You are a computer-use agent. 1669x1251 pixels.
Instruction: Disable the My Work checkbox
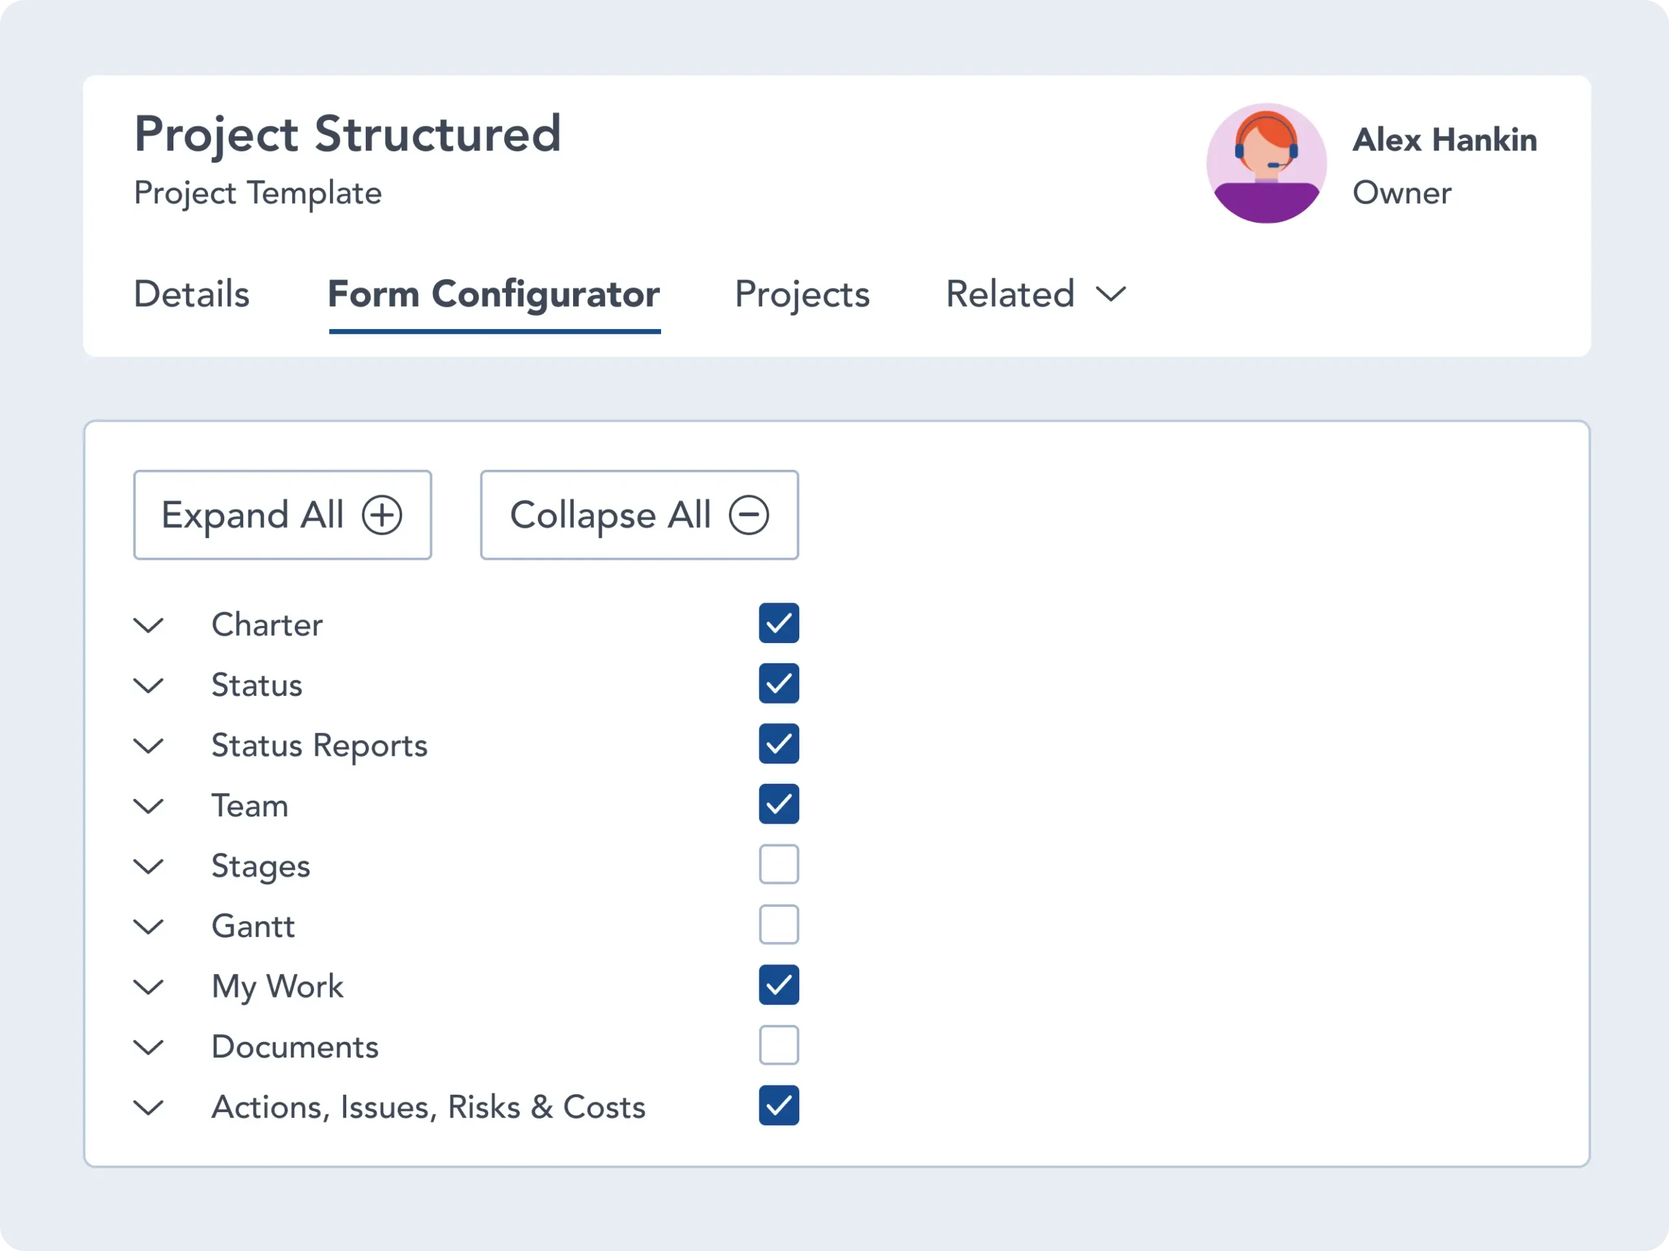pyautogui.click(x=778, y=985)
